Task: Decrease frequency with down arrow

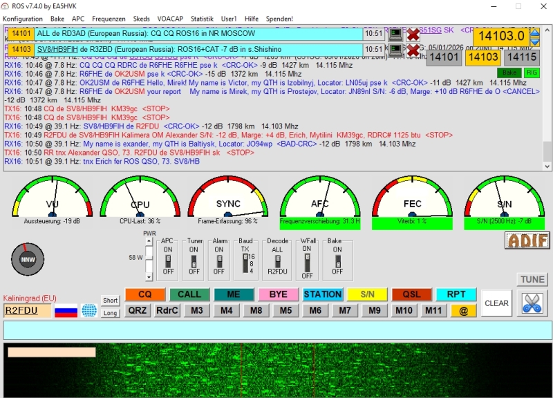Action: point(535,41)
